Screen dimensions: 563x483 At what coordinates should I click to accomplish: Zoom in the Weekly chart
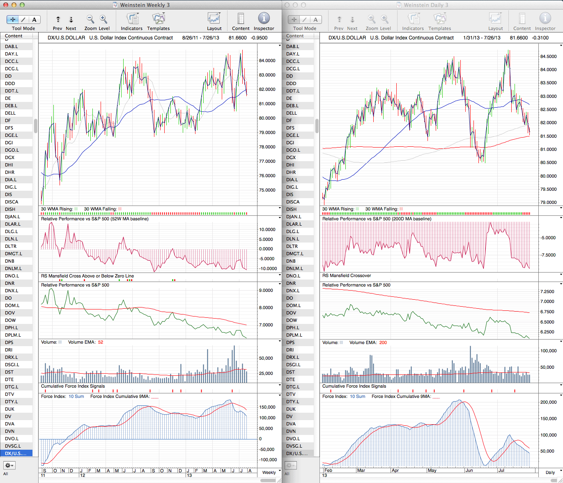click(103, 19)
